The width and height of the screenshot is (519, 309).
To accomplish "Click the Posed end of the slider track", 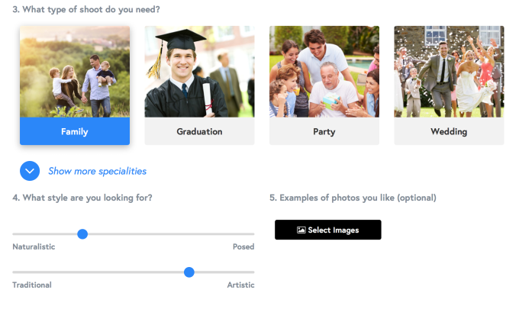I will [251, 233].
